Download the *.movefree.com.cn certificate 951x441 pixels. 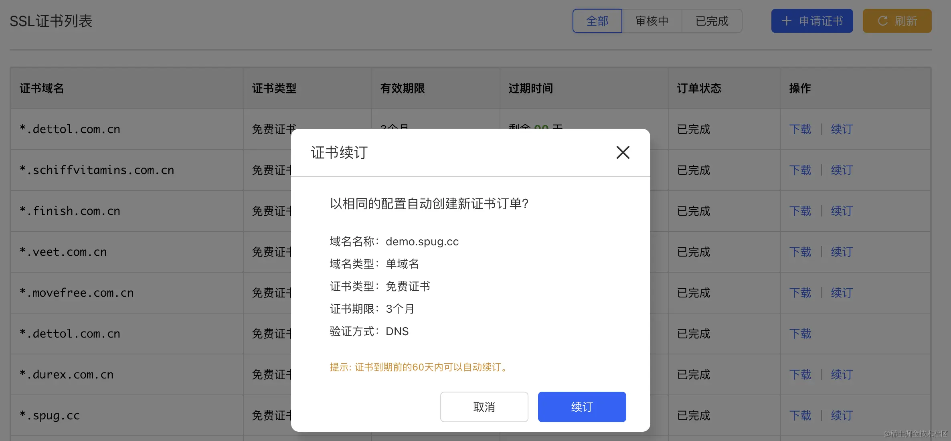[800, 293]
